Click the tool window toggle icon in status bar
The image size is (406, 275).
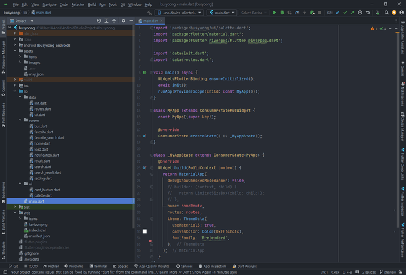tap(5, 272)
